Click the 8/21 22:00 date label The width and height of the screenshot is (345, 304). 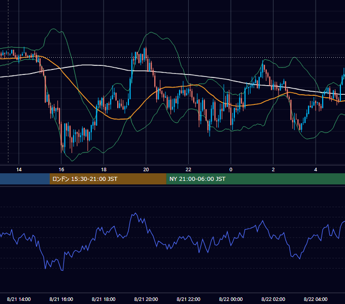coord(189,299)
